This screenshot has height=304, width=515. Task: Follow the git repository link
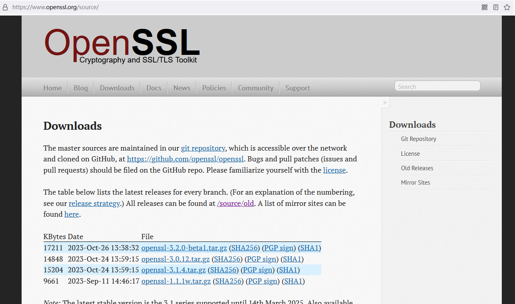tap(203, 148)
